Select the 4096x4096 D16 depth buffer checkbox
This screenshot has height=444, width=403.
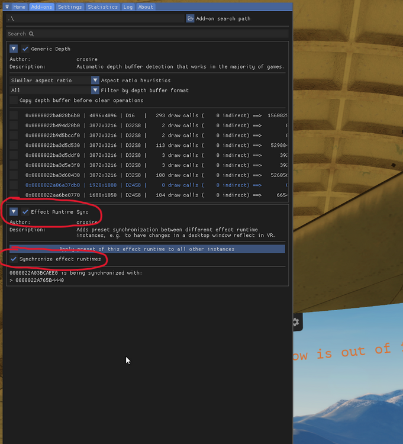point(14,115)
